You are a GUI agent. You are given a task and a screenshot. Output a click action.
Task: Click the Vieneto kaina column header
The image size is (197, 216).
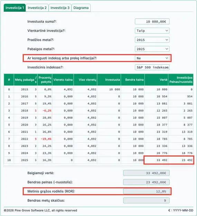point(63,79)
